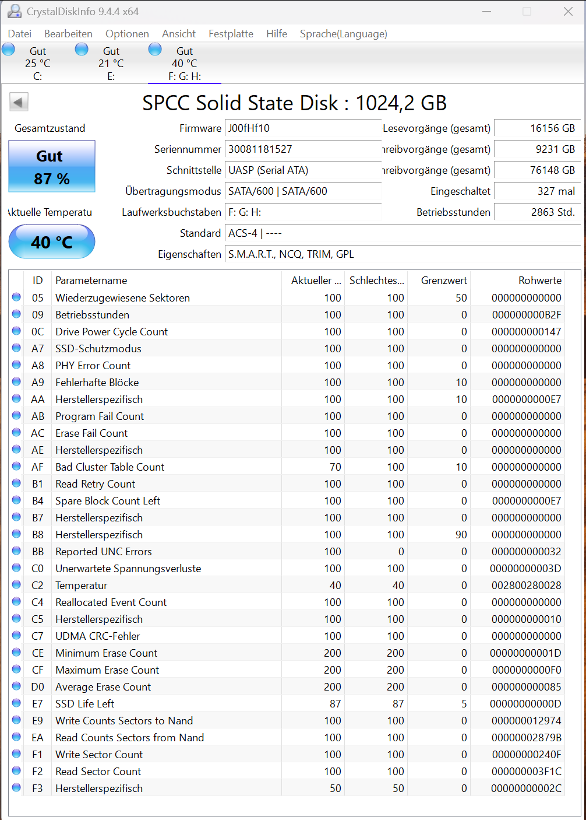Image resolution: width=586 pixels, height=820 pixels.
Task: Open the Hilfe menu
Action: (x=277, y=34)
